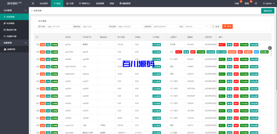The image size is (277, 134).
Task: Click 送金 for row 495
Action: click(42, 45)
